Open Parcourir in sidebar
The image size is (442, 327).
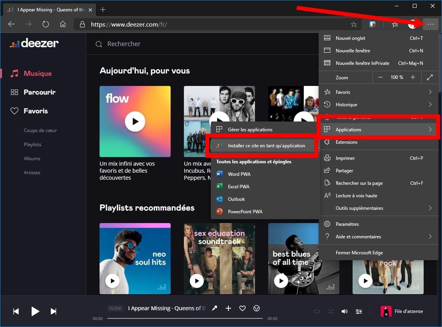point(33,92)
